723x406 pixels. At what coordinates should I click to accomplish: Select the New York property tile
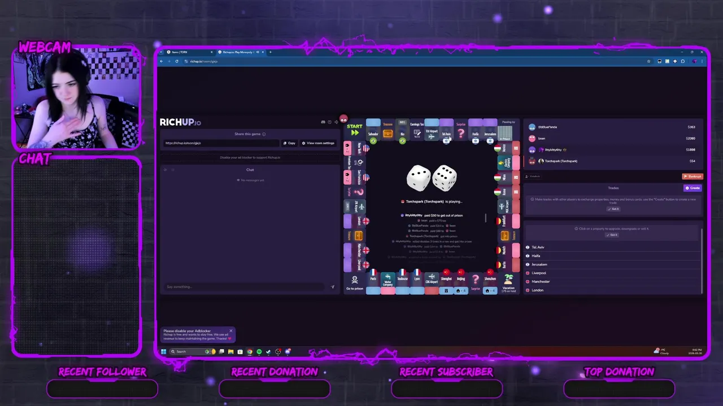355,149
